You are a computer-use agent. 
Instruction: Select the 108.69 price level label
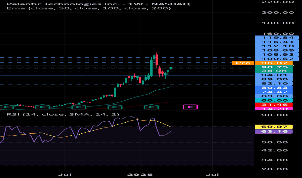click(x=277, y=50)
